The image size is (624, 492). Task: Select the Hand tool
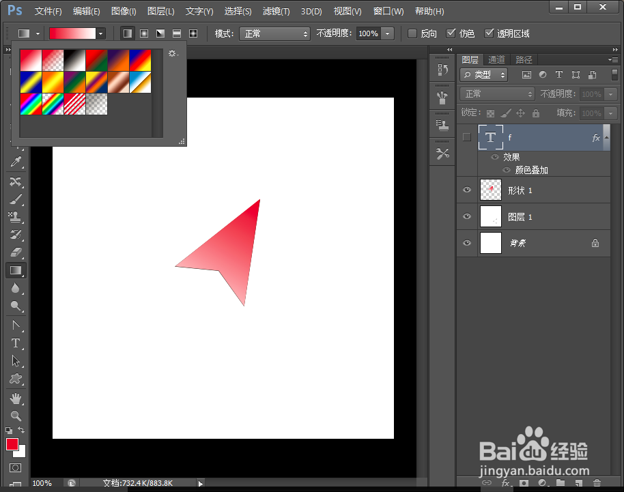pyautogui.click(x=16, y=398)
